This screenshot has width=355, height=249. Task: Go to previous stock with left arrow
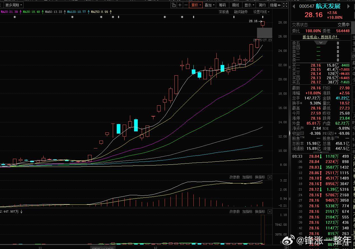point(294,6)
